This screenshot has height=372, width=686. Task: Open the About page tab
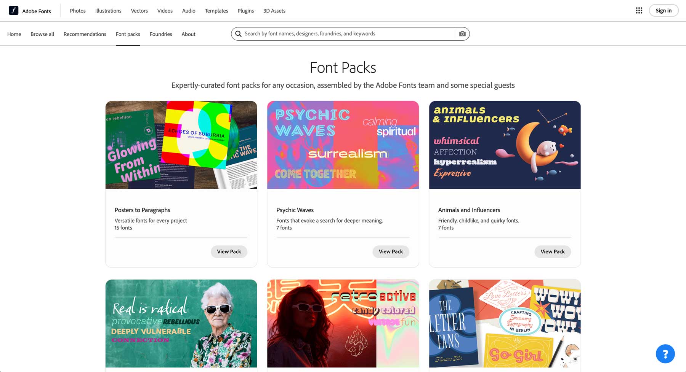tap(188, 34)
